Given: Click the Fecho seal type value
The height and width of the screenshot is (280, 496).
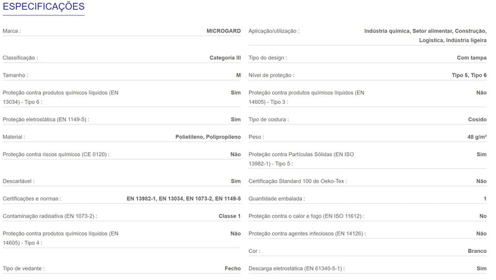Looking at the screenshot, I should point(232,268).
